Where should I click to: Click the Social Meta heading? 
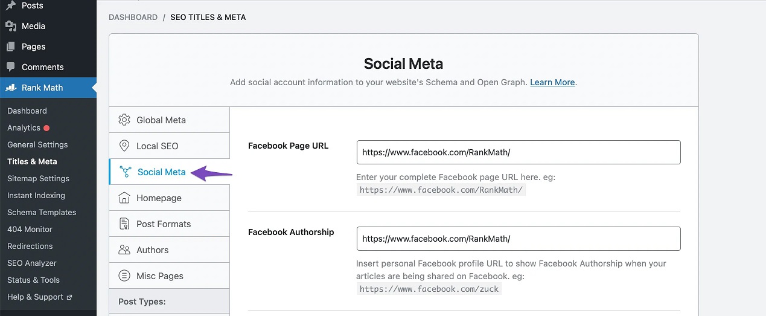tap(403, 63)
